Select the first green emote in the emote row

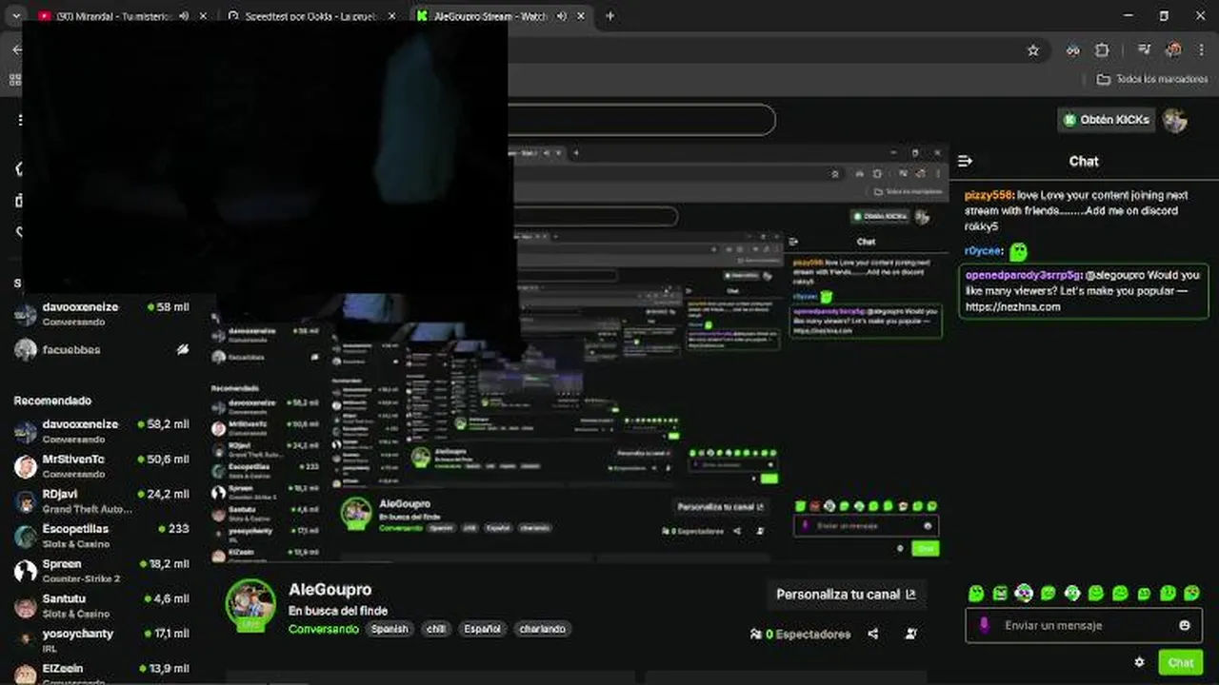point(976,593)
